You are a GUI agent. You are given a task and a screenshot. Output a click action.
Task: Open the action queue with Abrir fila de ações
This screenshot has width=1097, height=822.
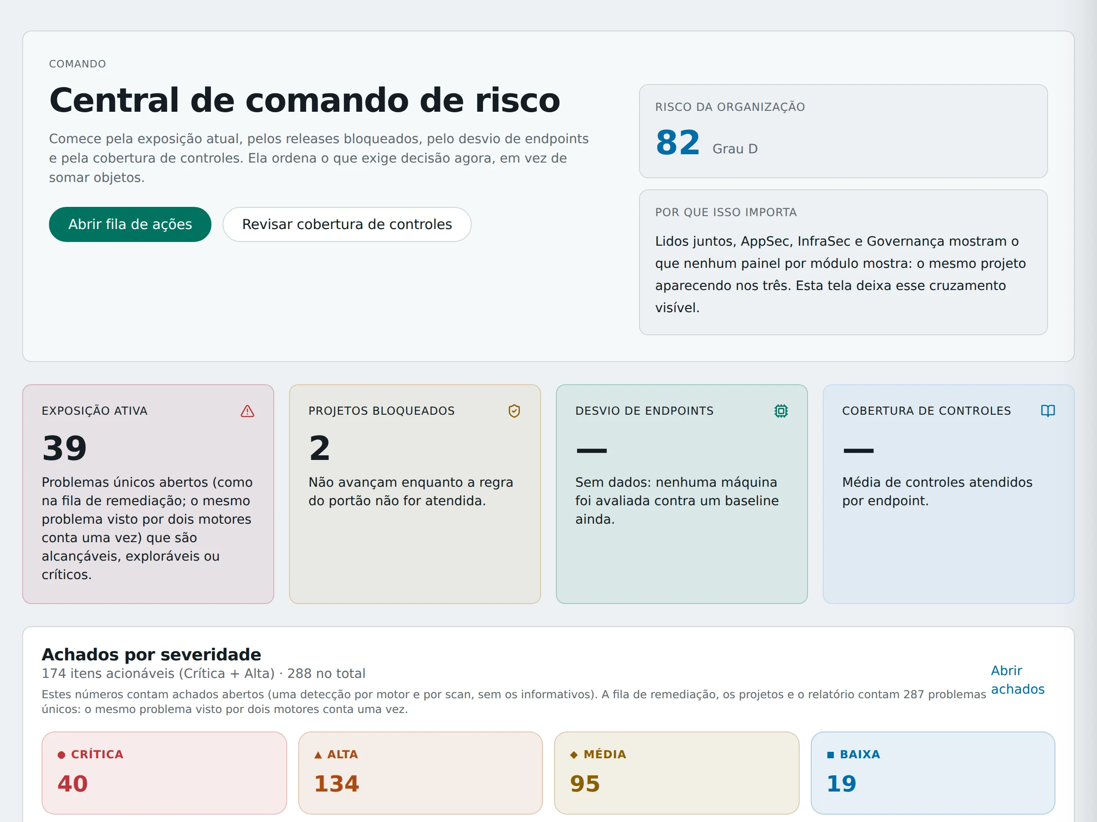point(130,224)
